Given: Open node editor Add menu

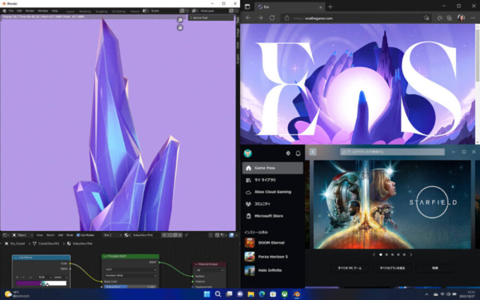Looking at the screenshot, I should [61, 235].
